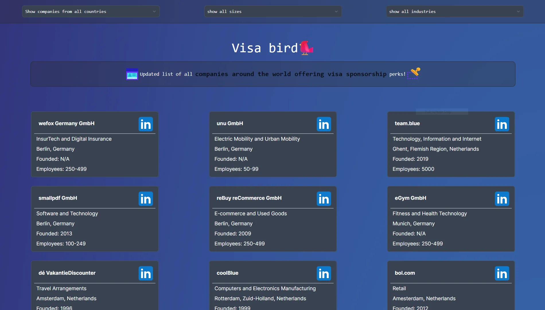The width and height of the screenshot is (545, 310).
Task: Open LinkedIn page for wefox Germany GmbH
Action: pos(146,124)
